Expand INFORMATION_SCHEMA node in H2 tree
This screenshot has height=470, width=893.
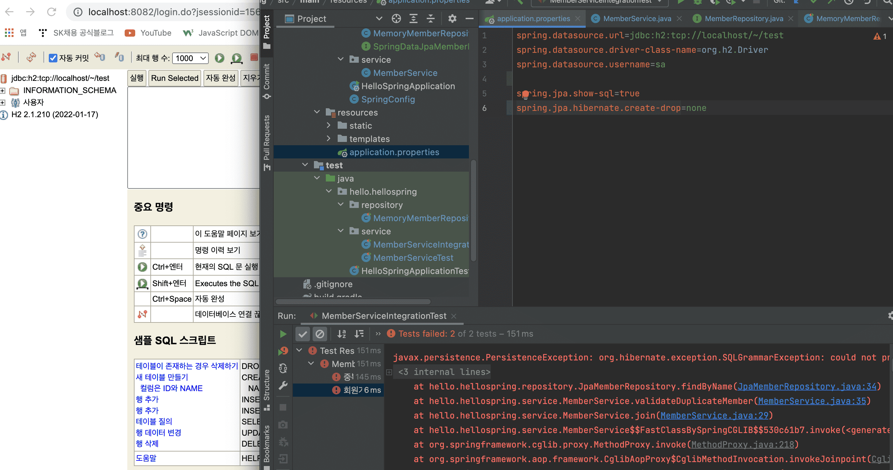click(x=3, y=90)
